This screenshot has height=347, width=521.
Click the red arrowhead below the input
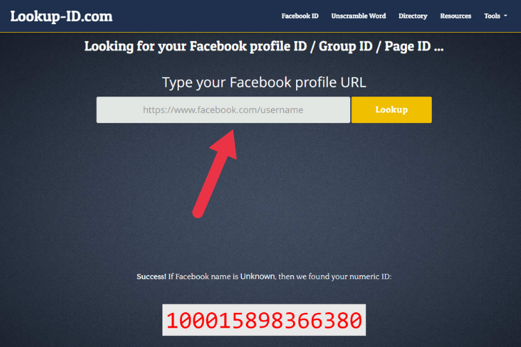[225, 144]
